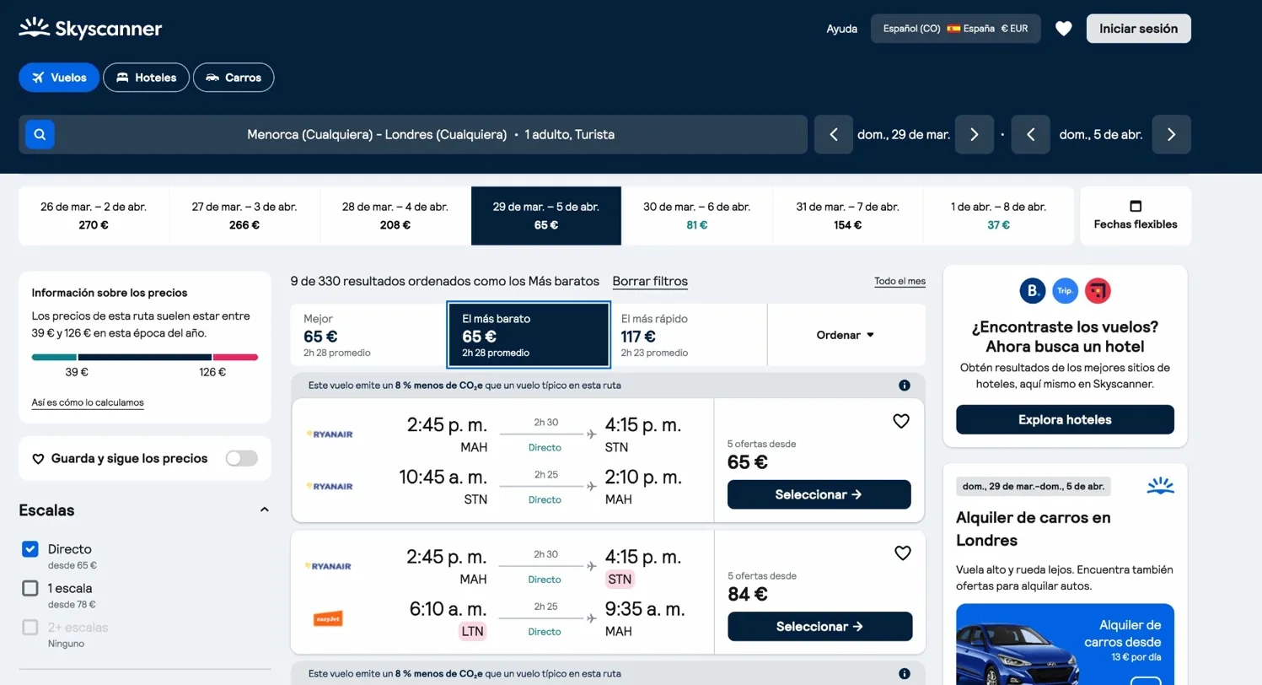Click Seleccionar on the 65 € flight
The height and width of the screenshot is (685, 1262).
pos(818,494)
